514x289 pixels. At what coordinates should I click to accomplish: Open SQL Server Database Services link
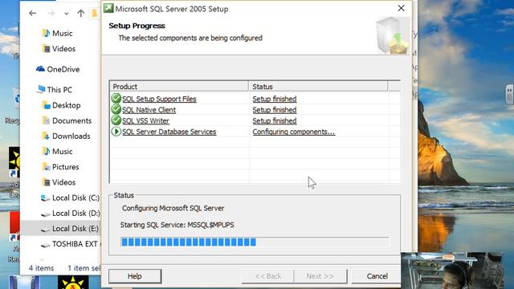(169, 132)
